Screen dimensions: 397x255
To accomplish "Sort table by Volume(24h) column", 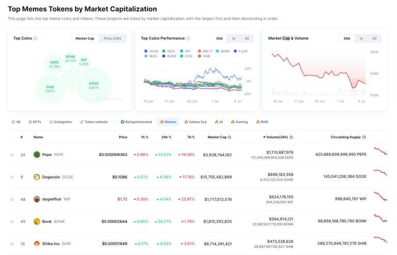I will tap(278, 137).
